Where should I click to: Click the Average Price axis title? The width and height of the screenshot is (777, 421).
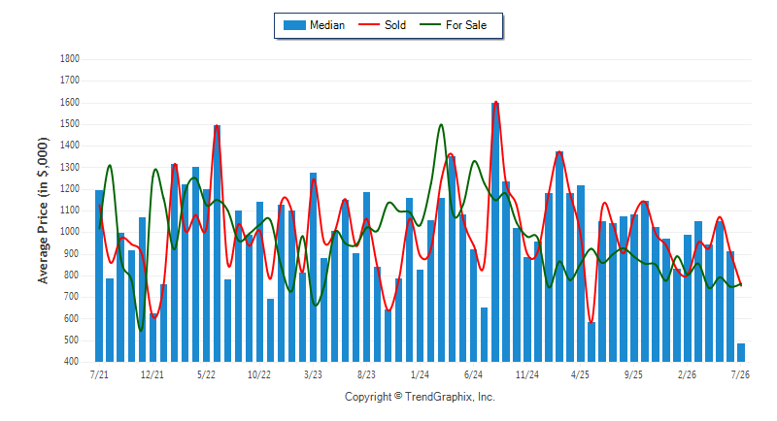tap(44, 210)
